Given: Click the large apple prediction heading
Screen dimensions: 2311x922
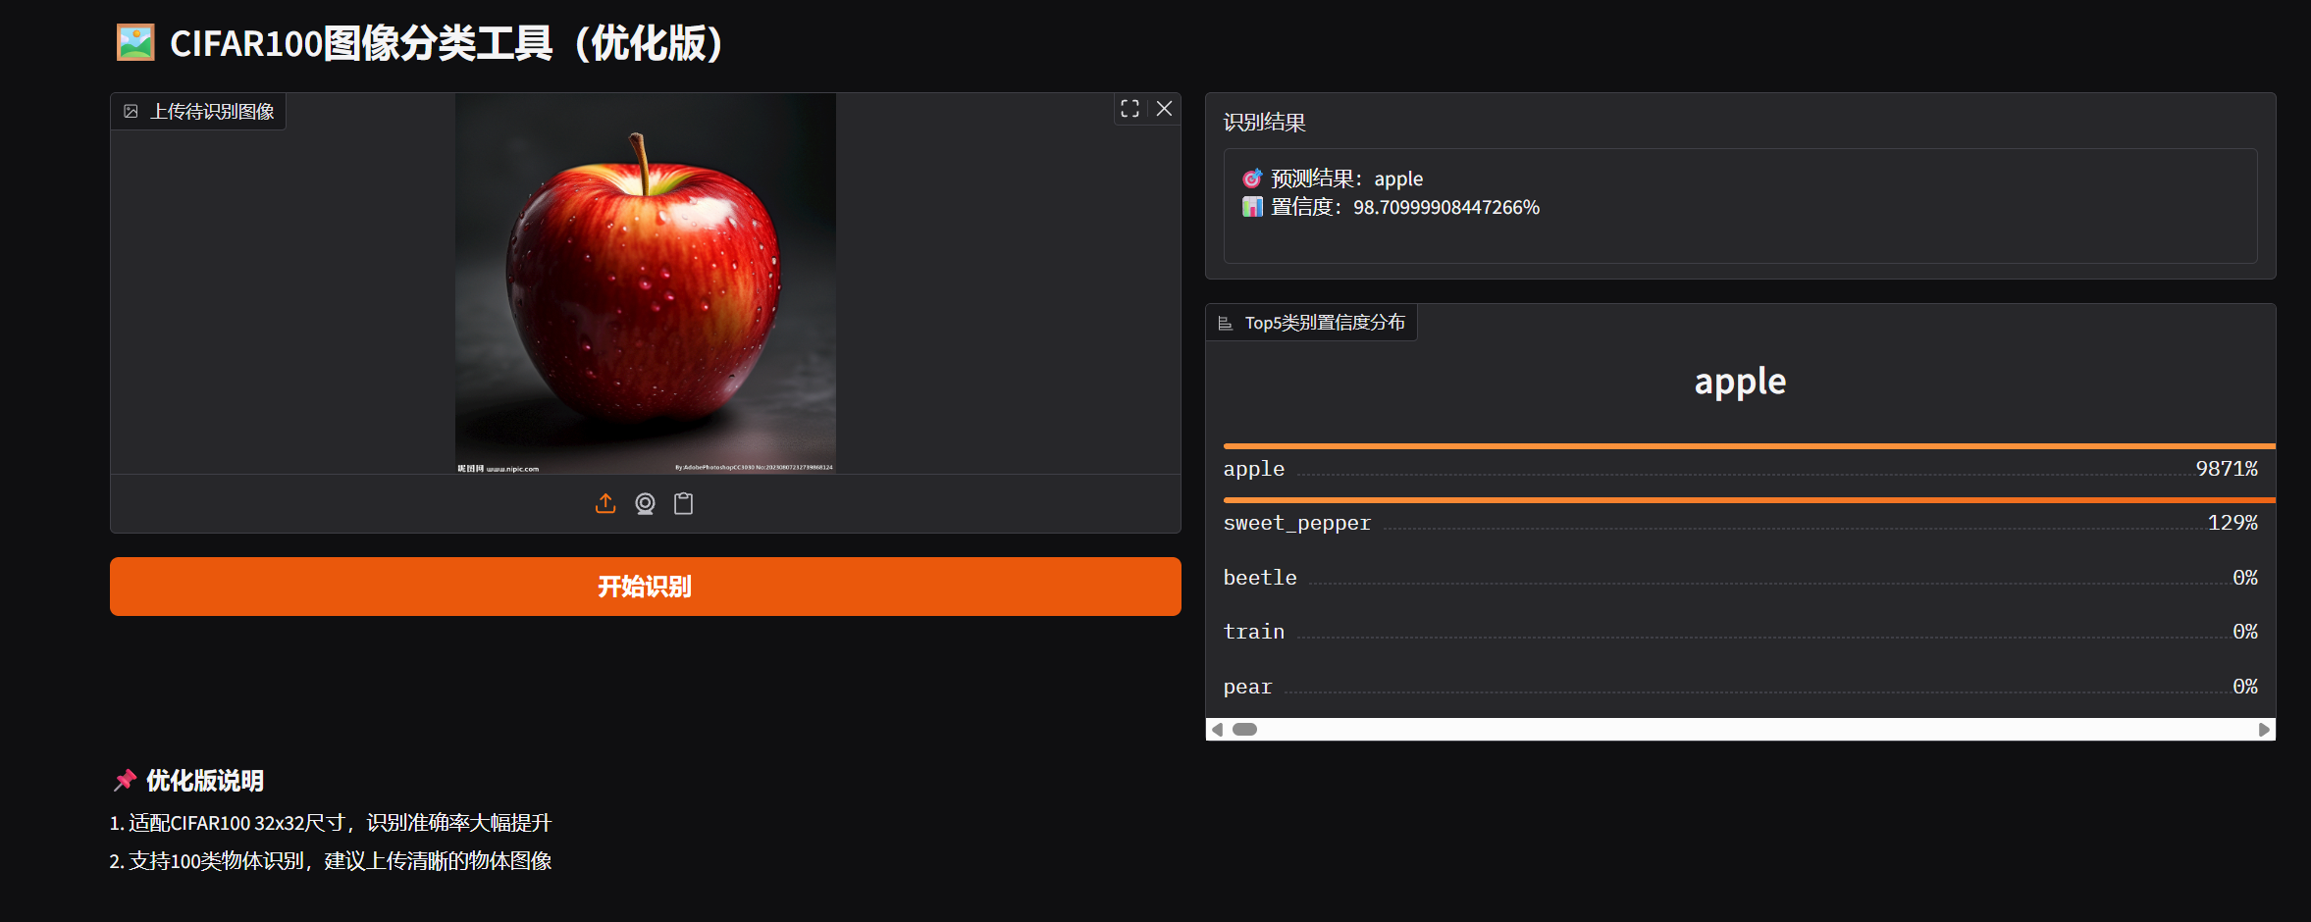Looking at the screenshot, I should pos(1740,382).
